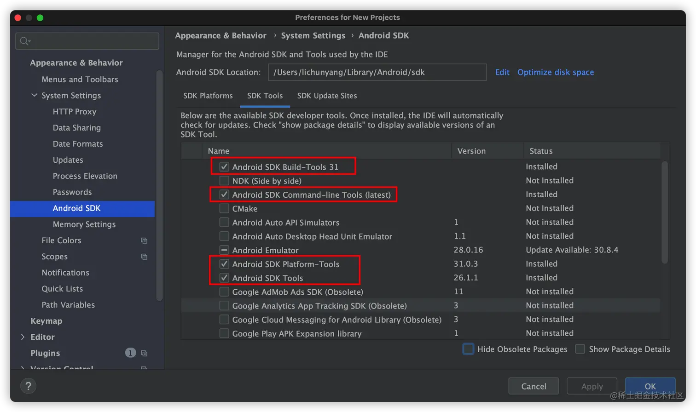This screenshot has height=412, width=696.
Task: Enable Hide Obsolete Packages checkbox
Action: pos(468,349)
